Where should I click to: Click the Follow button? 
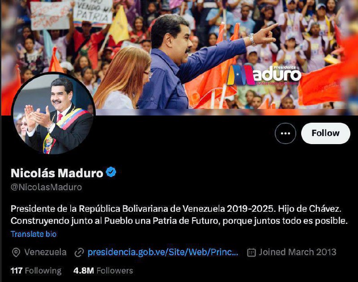point(326,133)
